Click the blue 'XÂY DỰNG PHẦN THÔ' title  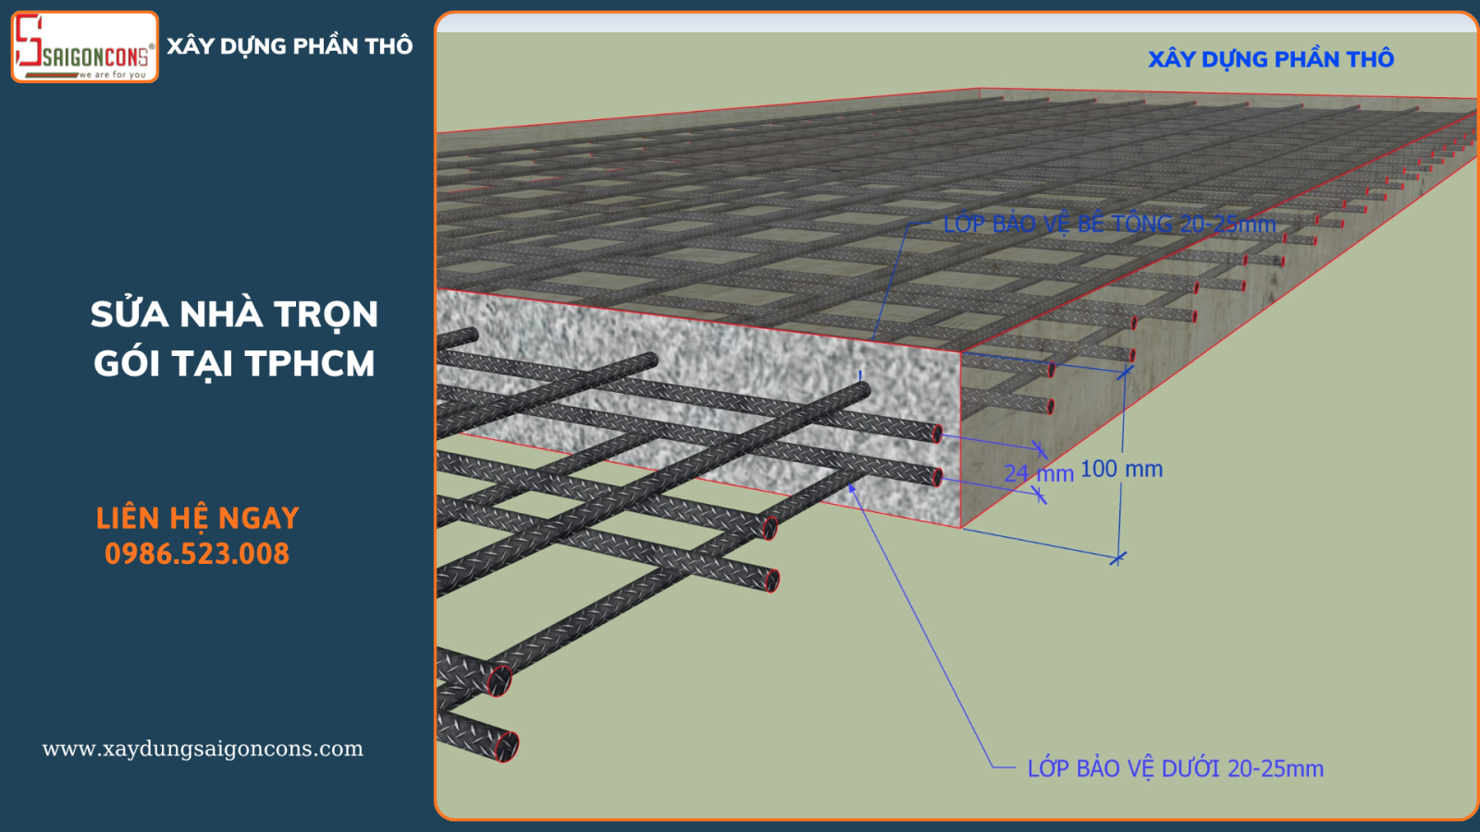(1271, 59)
